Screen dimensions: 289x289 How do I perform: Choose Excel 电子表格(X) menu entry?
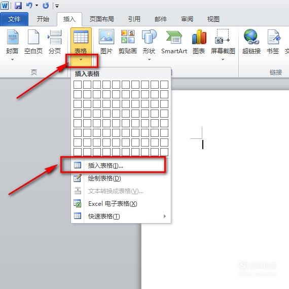pos(121,204)
